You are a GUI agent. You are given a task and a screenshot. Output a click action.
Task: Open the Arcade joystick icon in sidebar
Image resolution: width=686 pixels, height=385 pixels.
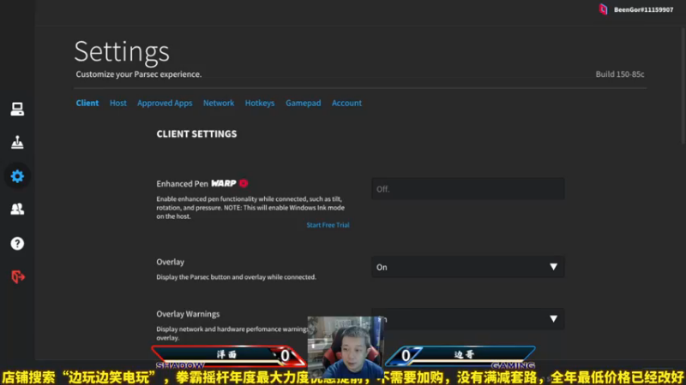point(17,142)
